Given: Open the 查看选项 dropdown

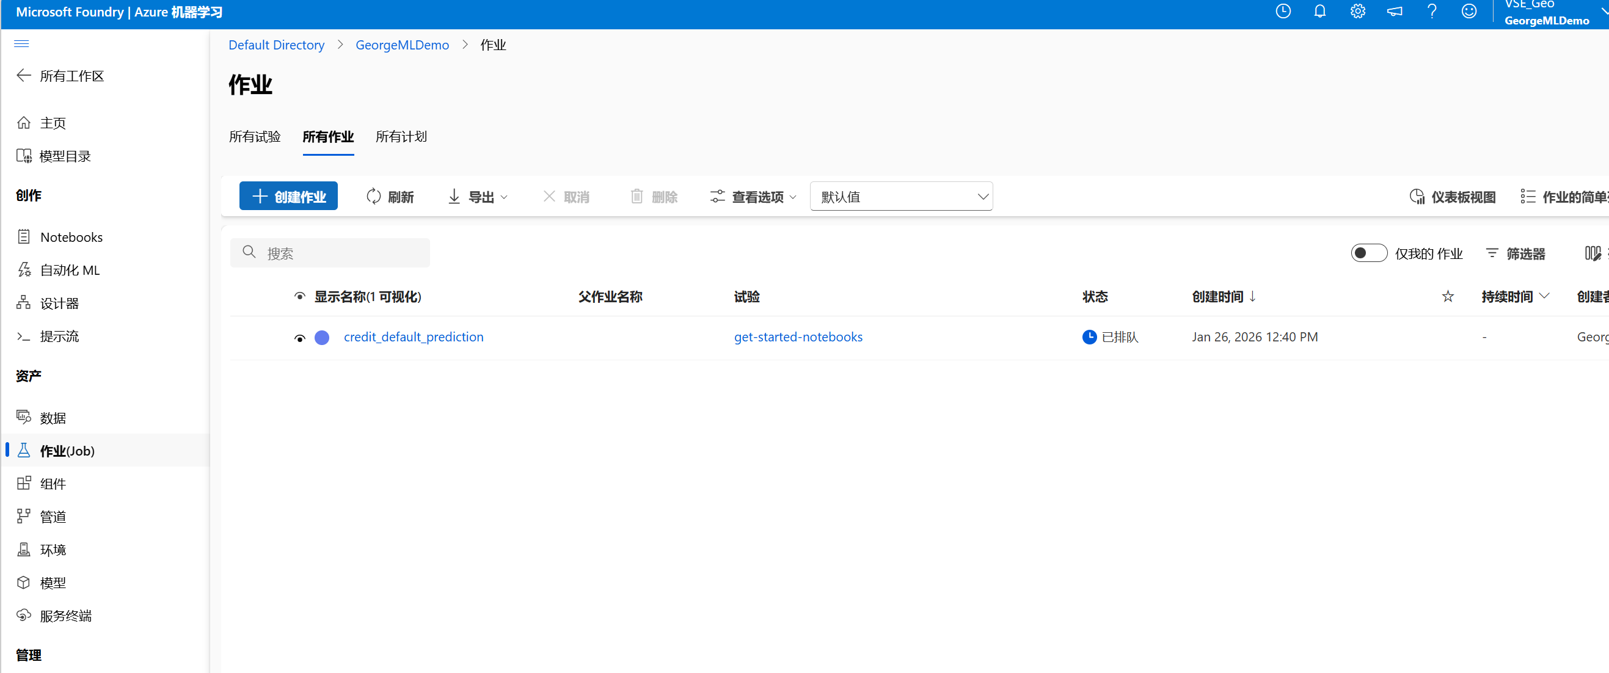Looking at the screenshot, I should pos(753,197).
